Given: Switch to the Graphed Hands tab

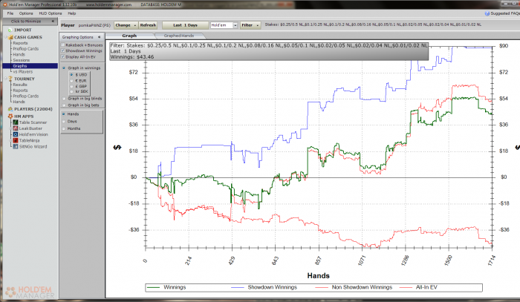Looking at the screenshot, I should [x=179, y=36].
